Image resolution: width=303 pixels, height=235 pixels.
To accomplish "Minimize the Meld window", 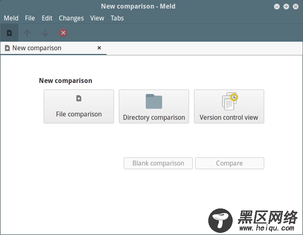I will coord(277,7).
